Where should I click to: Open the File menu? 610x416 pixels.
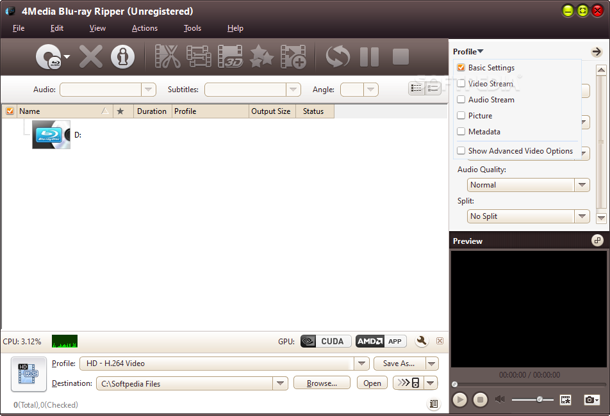tap(19, 28)
